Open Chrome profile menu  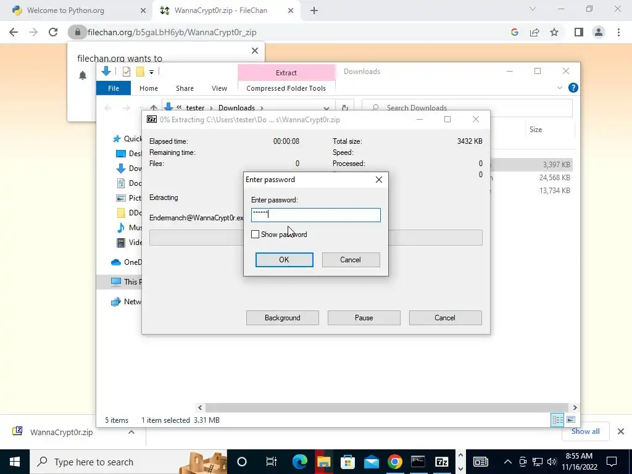coord(599,32)
